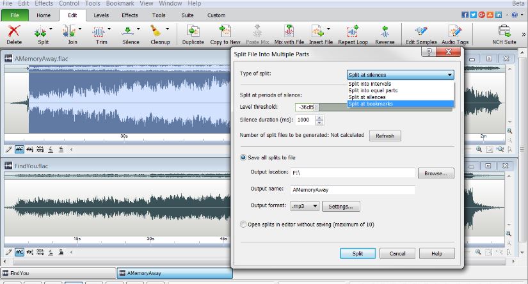Click the Output location field
This screenshot has width=528, height=284.
[x=353, y=173]
